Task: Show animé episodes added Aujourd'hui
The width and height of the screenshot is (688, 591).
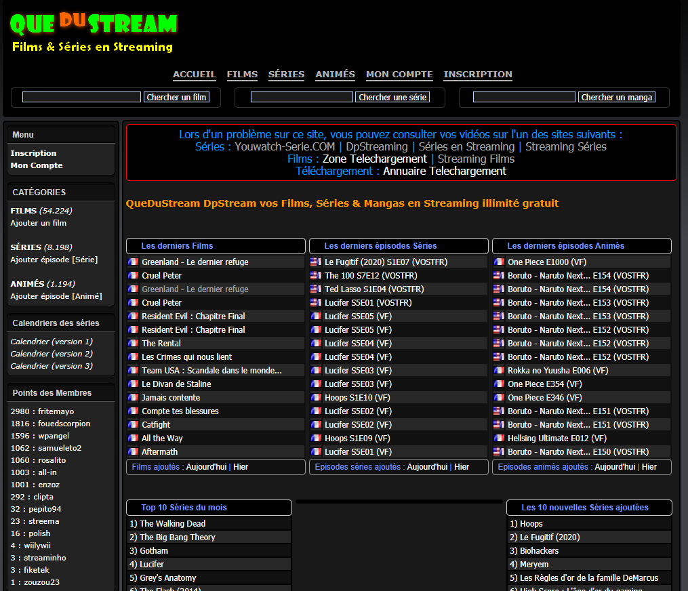Action: point(615,467)
